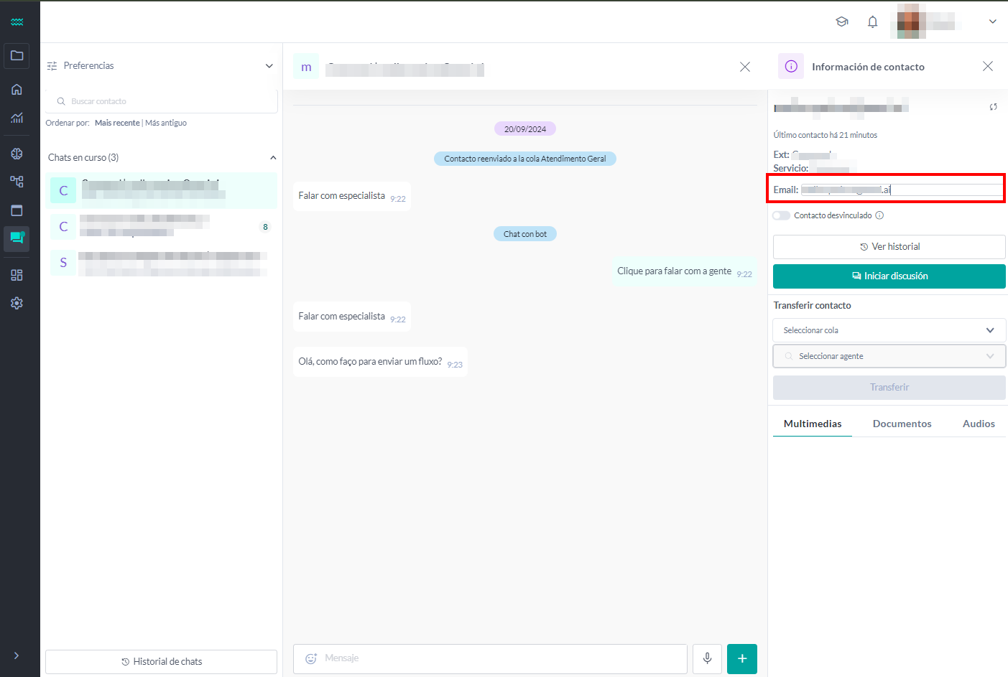This screenshot has width=1008, height=677.
Task: Open the flow builder icon in sidebar
Action: pyautogui.click(x=17, y=181)
